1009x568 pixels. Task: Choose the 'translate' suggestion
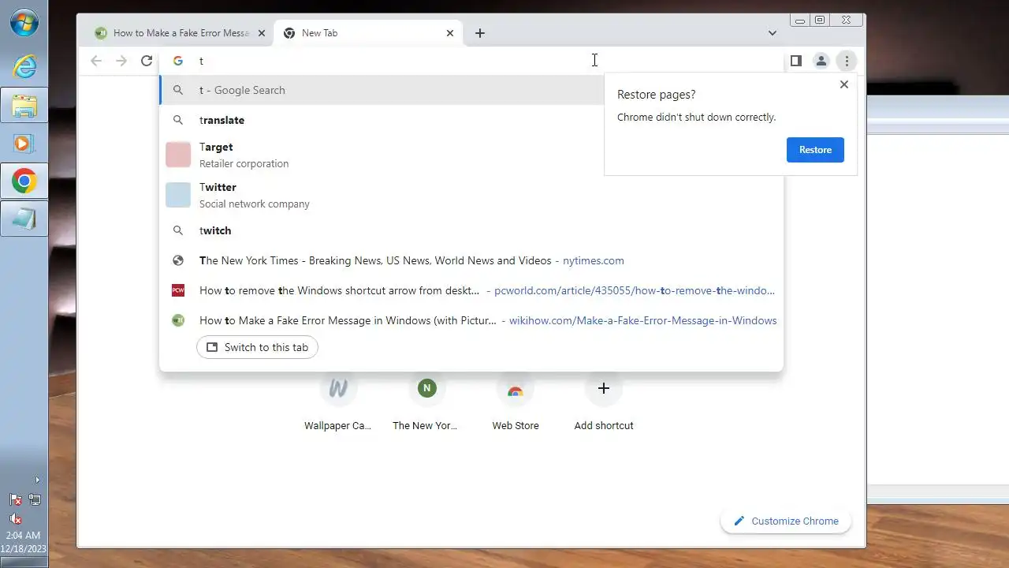tap(471, 120)
